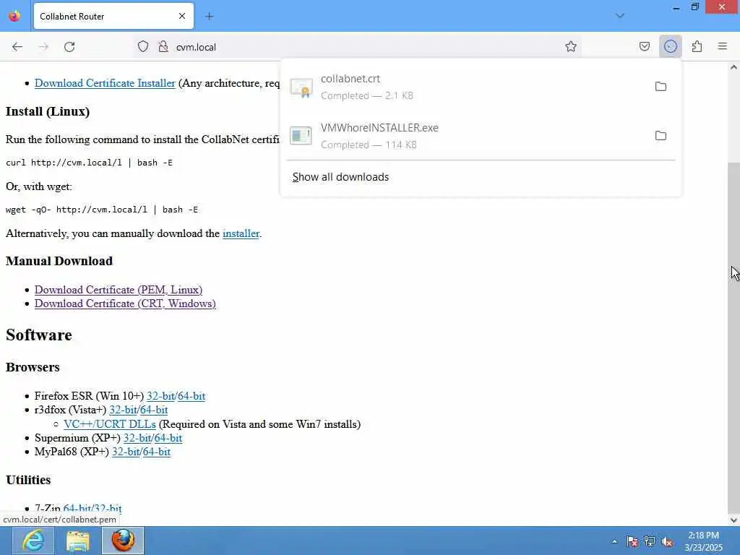
Task: Open the Extensions puzzle icon
Action: pyautogui.click(x=697, y=46)
